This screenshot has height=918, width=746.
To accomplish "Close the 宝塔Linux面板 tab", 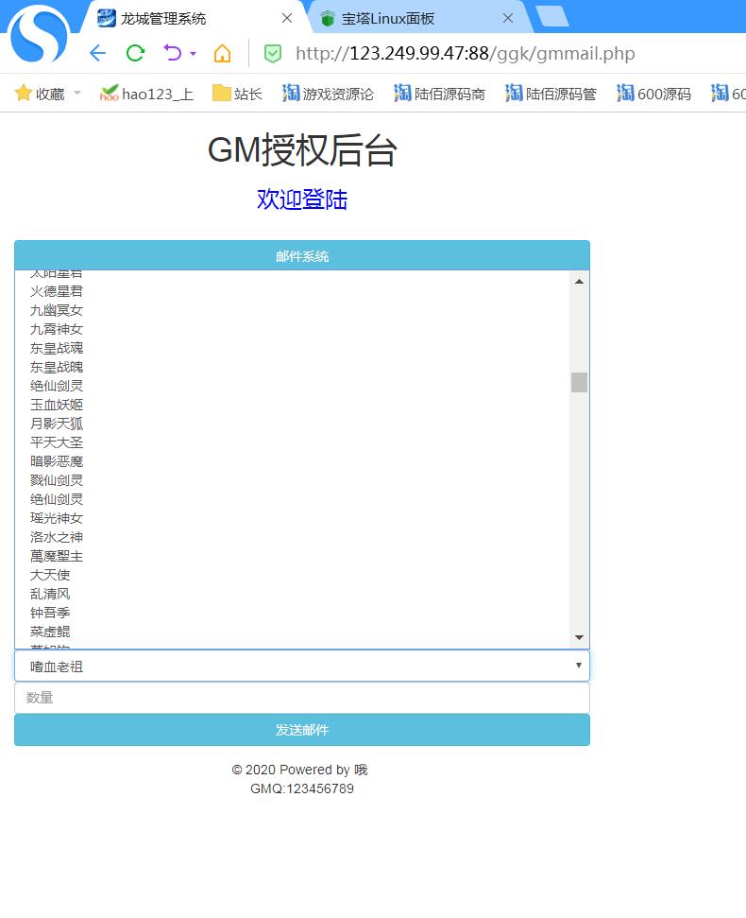I will point(507,18).
